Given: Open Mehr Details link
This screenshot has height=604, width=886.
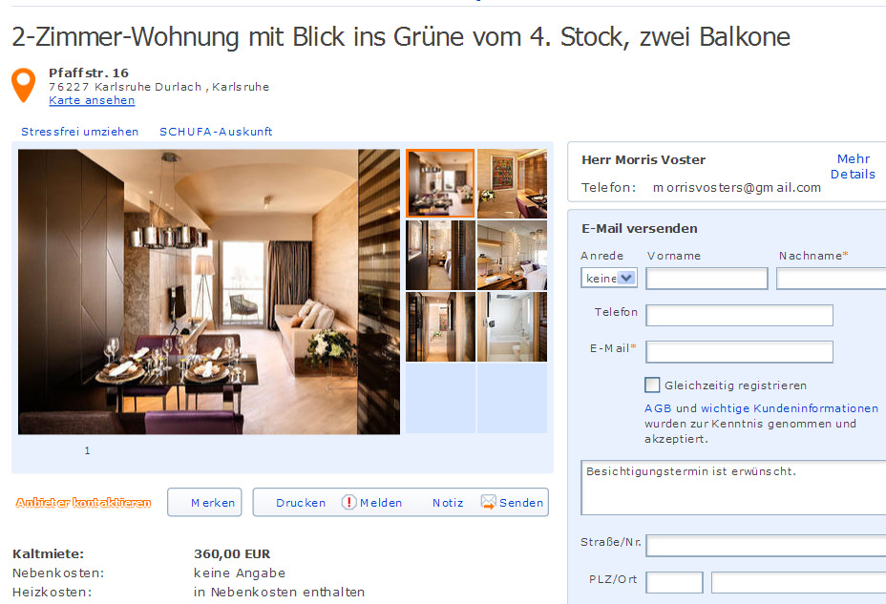Looking at the screenshot, I should tap(853, 167).
